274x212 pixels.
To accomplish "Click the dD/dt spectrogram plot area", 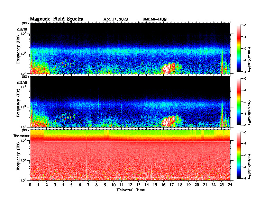I will (130, 102).
